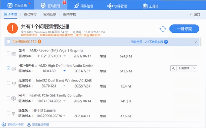This screenshot has width=206, height=128.
Task: Click Intel(R) Dual Band Wireless-AC 8265 name
Action: (x=64, y=80)
